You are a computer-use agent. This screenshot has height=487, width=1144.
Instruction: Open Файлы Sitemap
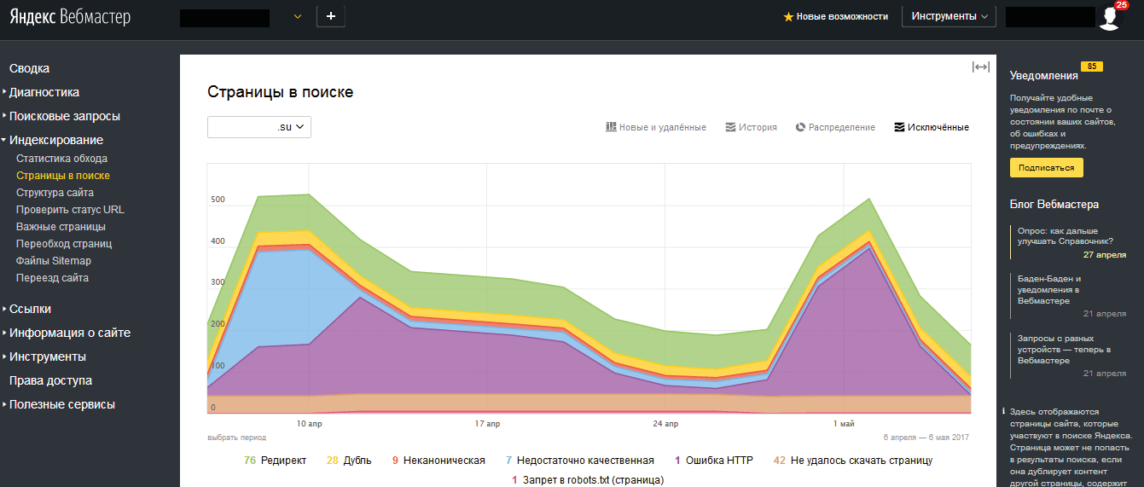54,261
